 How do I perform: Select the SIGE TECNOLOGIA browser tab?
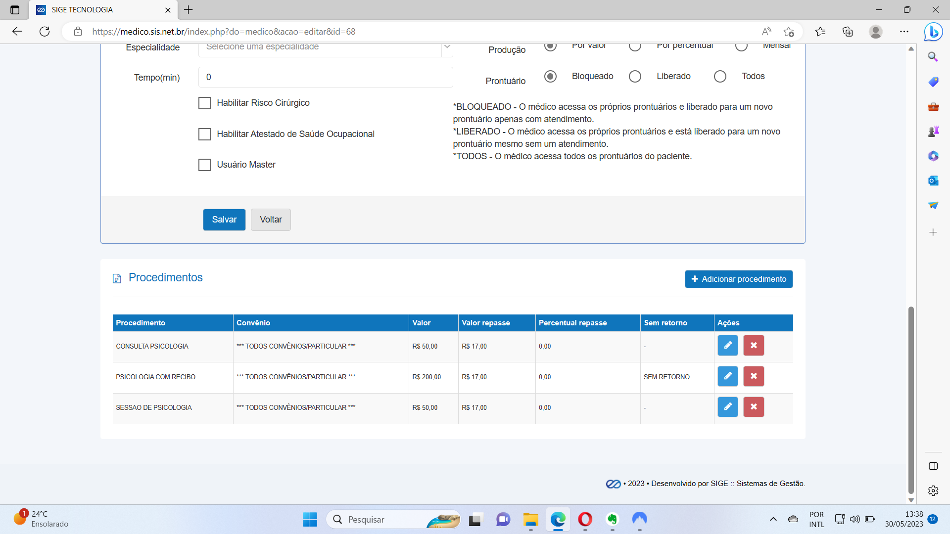(x=99, y=10)
